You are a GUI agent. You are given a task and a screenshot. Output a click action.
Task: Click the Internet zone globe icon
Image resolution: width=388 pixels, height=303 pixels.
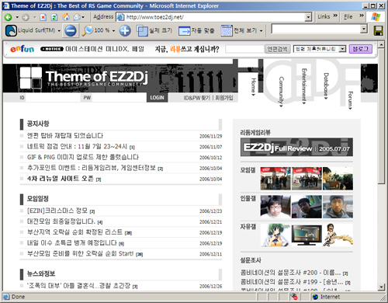tap(315, 297)
